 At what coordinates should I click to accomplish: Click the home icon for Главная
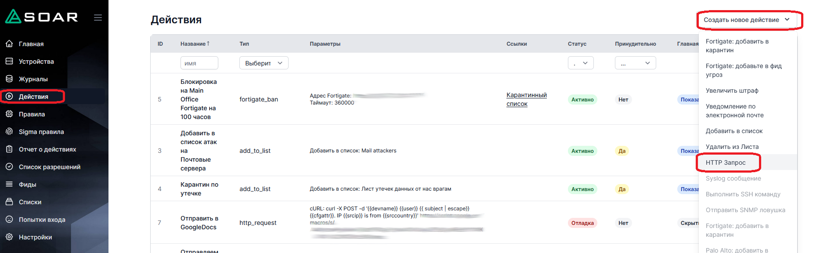[9, 44]
